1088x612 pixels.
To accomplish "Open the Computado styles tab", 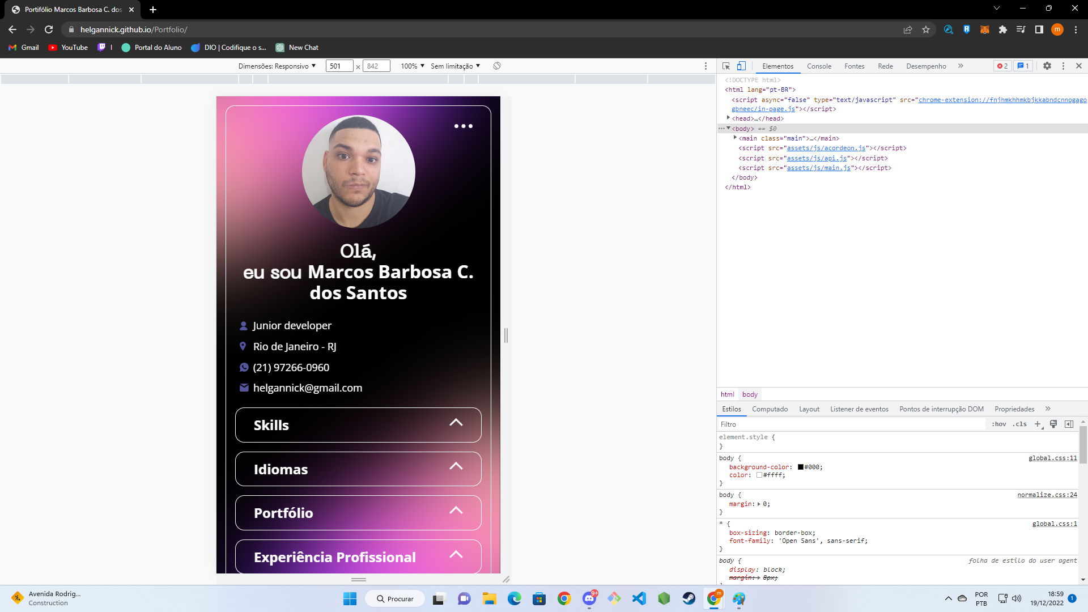I will pyautogui.click(x=770, y=409).
